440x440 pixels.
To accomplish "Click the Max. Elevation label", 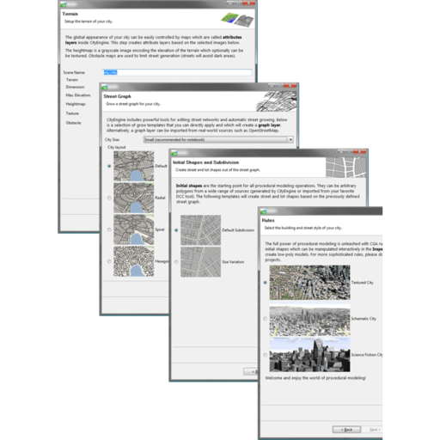I will (x=78, y=95).
